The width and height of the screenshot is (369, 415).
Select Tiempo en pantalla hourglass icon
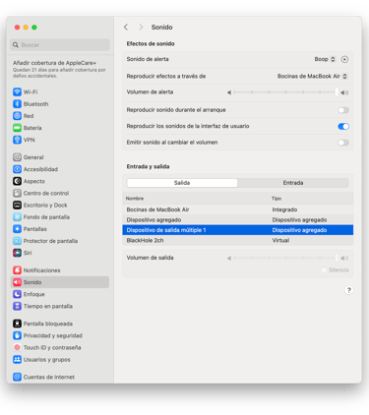tap(17, 306)
